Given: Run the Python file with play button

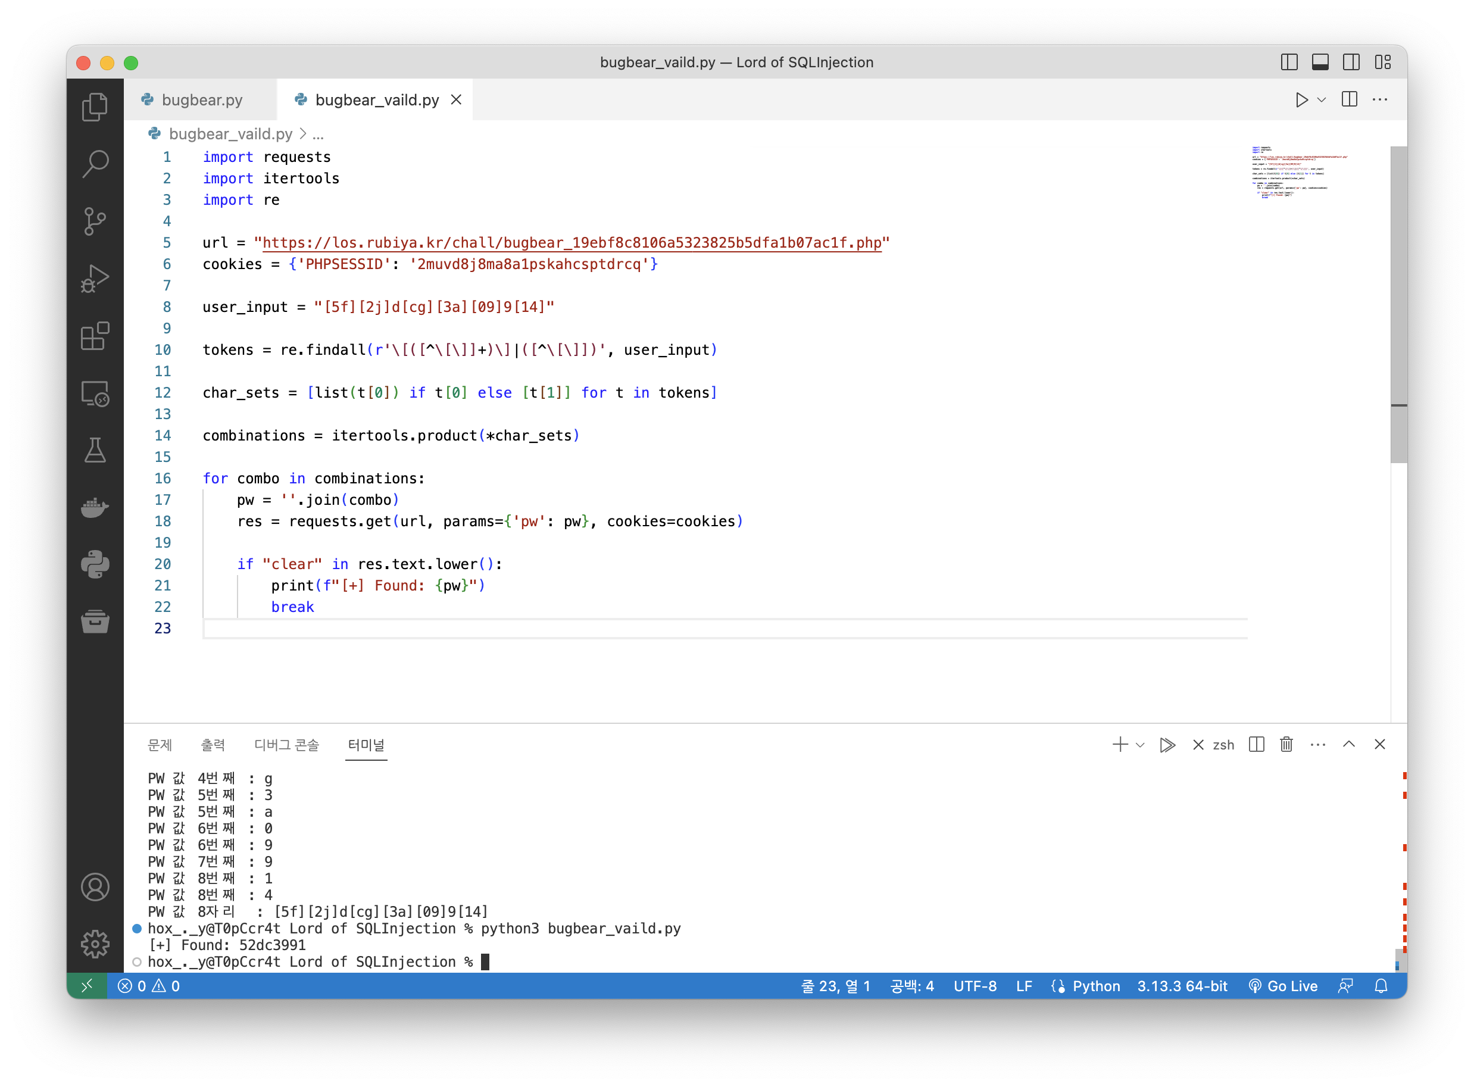Looking at the screenshot, I should (1301, 100).
